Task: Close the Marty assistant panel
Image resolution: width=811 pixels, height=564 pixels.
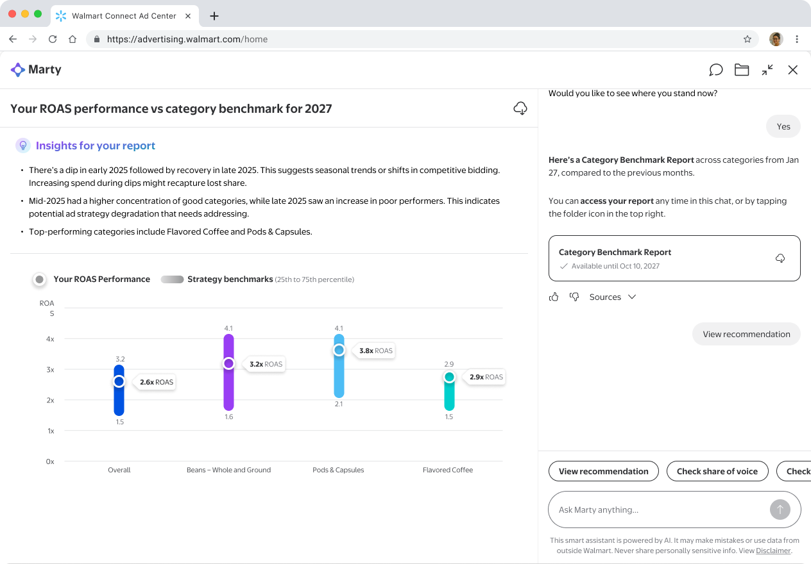Action: click(x=793, y=70)
